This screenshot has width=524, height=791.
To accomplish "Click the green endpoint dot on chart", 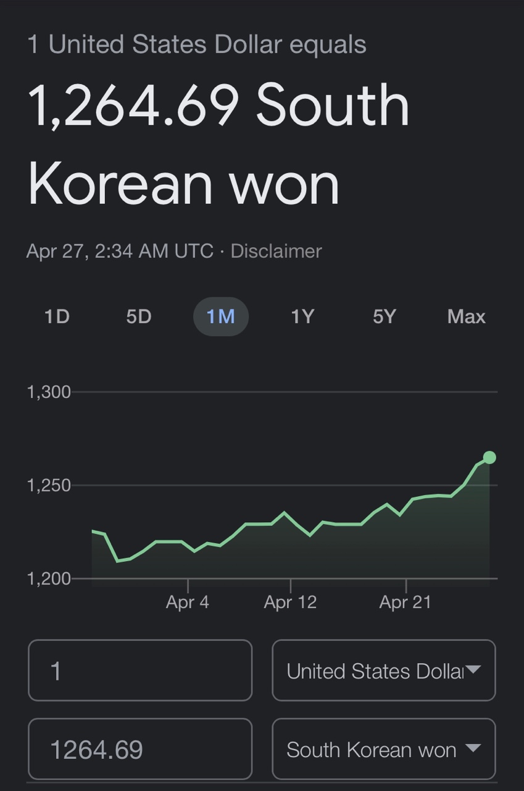I will [489, 457].
